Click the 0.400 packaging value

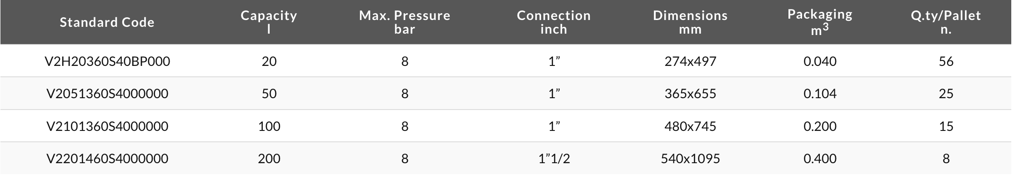click(x=820, y=158)
